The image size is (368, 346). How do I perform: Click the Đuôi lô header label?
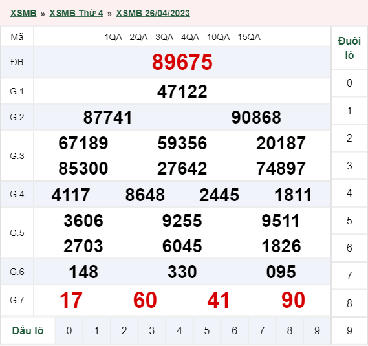click(x=349, y=48)
